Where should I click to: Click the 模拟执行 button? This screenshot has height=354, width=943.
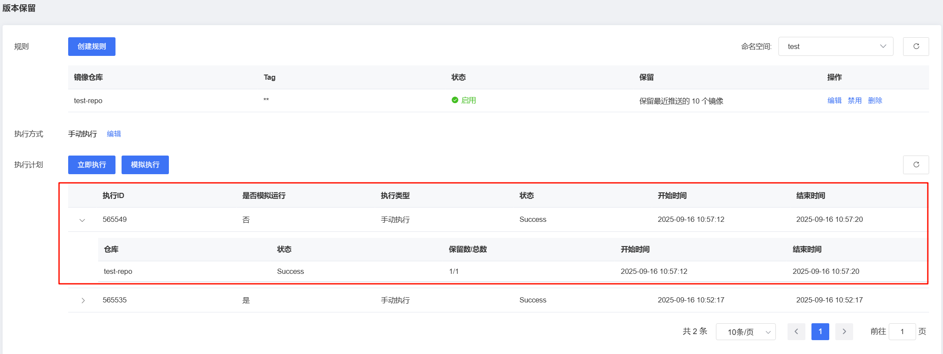click(x=145, y=165)
